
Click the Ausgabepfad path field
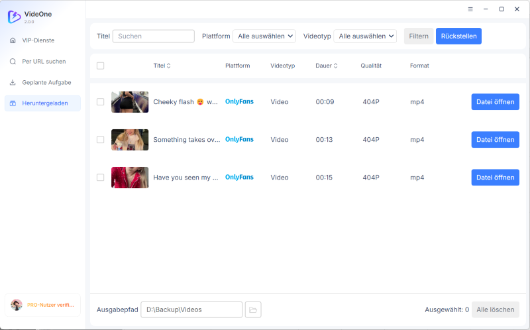click(191, 309)
